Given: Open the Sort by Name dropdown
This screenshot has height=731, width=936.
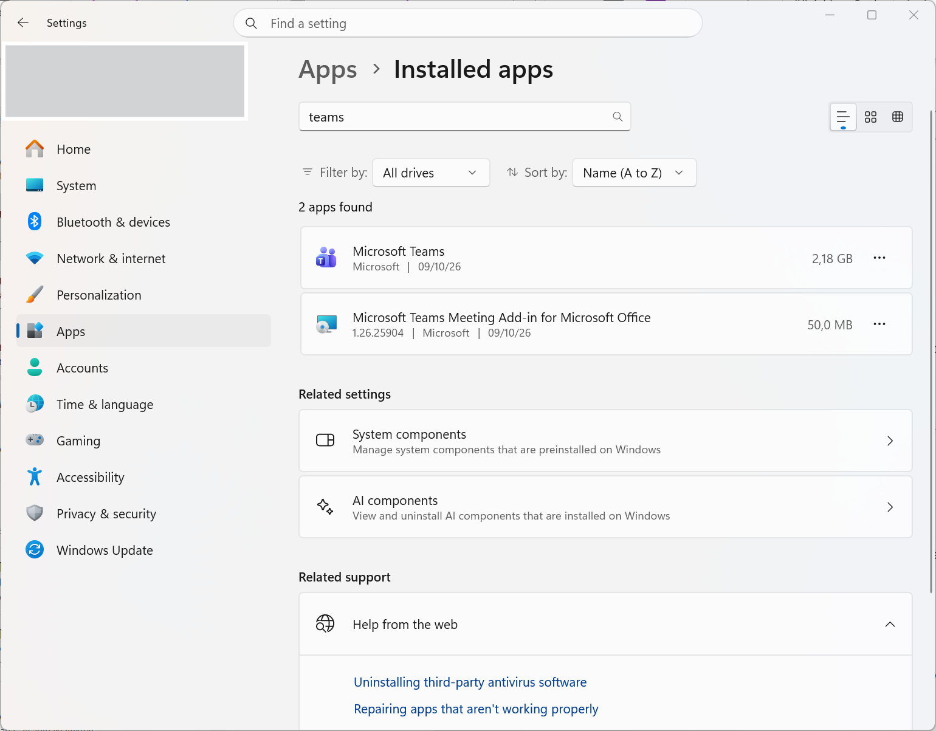Looking at the screenshot, I should pos(634,173).
